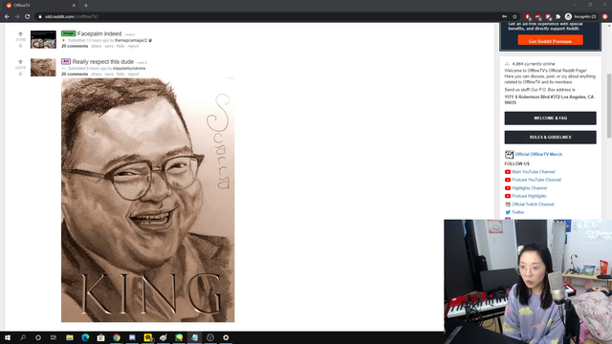Viewport: 612px width, 344px height.
Task: Open the Highlights Channel link
Action: pyautogui.click(x=529, y=188)
